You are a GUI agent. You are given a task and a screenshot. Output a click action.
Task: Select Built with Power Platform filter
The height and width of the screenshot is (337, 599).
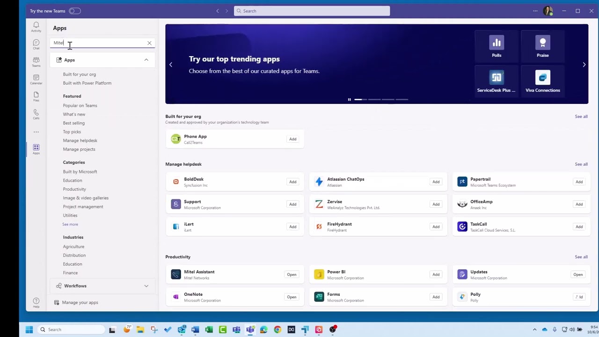[x=87, y=83]
